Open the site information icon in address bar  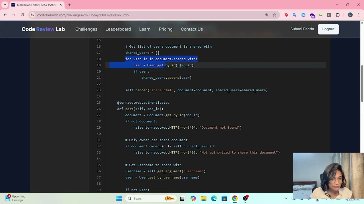coord(32,15)
